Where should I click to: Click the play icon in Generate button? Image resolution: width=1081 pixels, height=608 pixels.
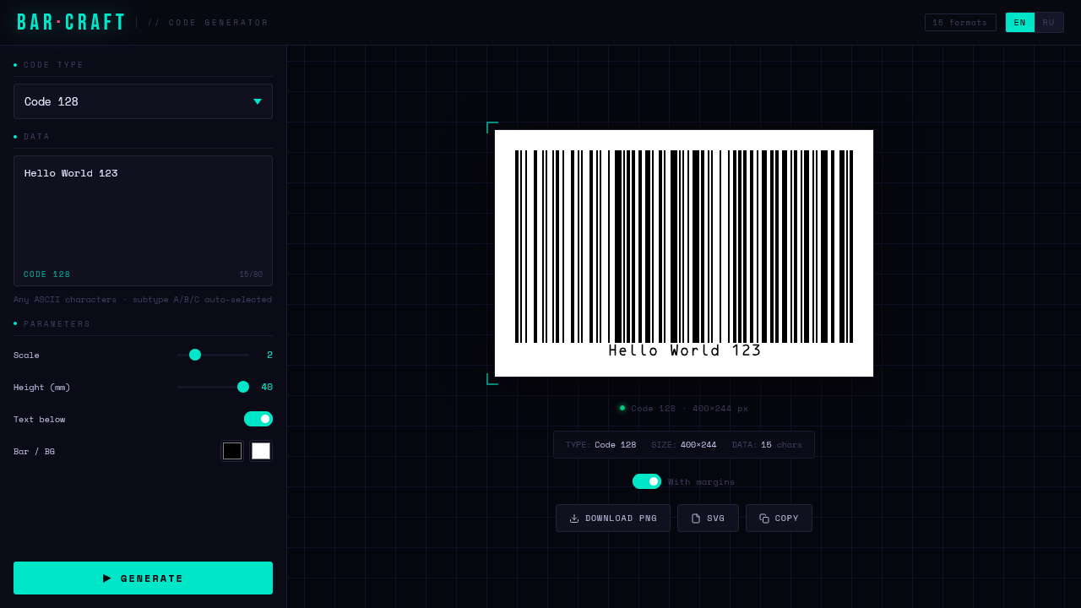(x=107, y=578)
